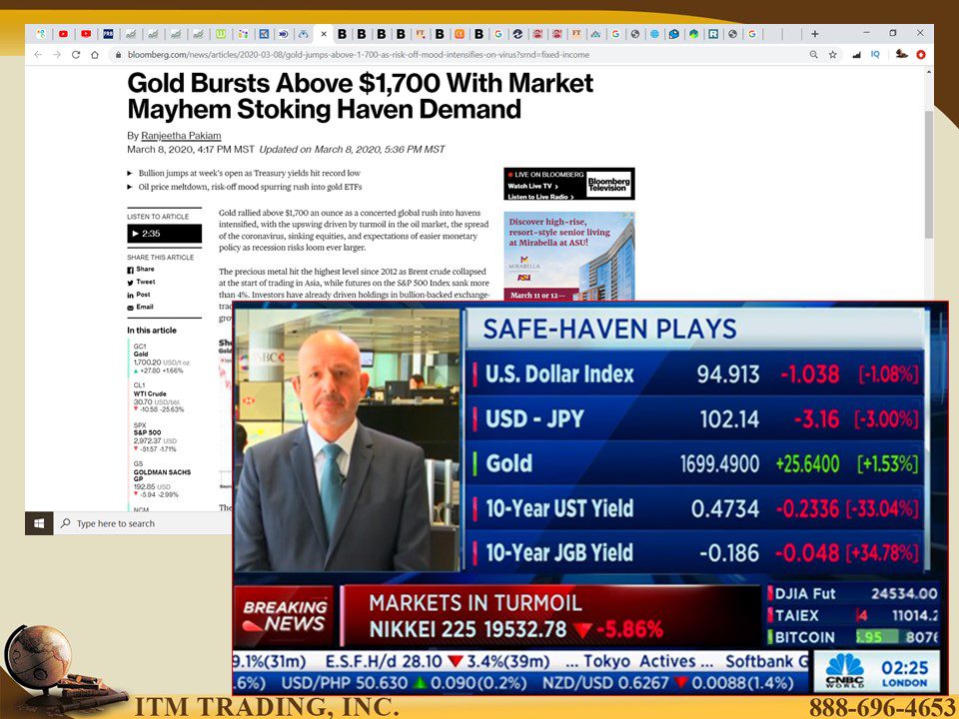Click the CNBC World logo
The width and height of the screenshot is (959, 719).
click(844, 671)
